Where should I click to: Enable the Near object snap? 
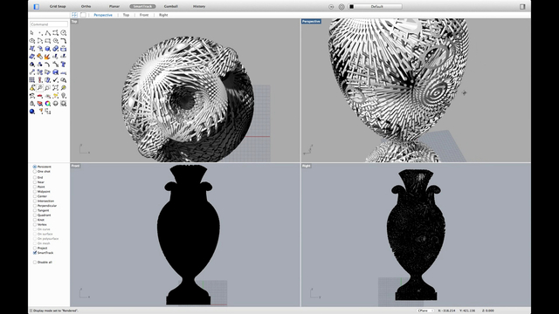(x=35, y=182)
